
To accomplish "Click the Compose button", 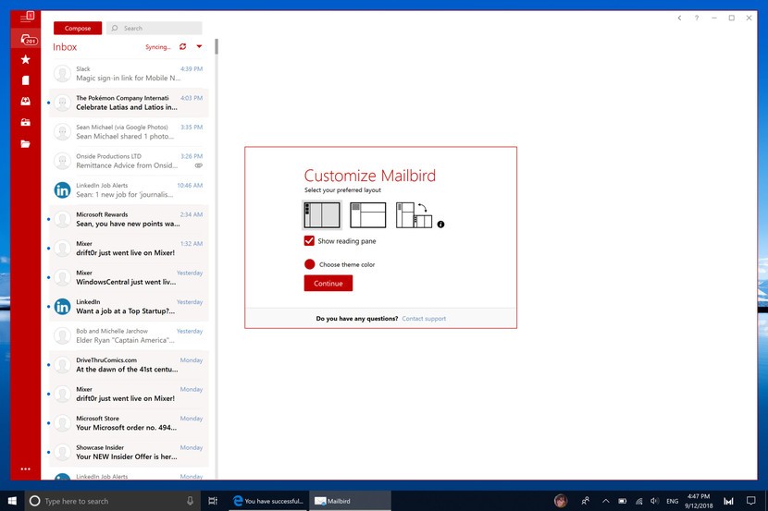I will [78, 28].
